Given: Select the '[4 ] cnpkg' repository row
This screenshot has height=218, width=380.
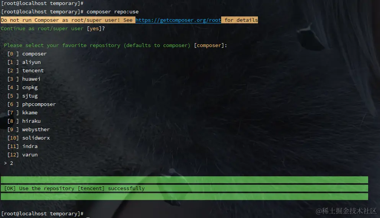Looking at the screenshot, I should click(23, 88).
